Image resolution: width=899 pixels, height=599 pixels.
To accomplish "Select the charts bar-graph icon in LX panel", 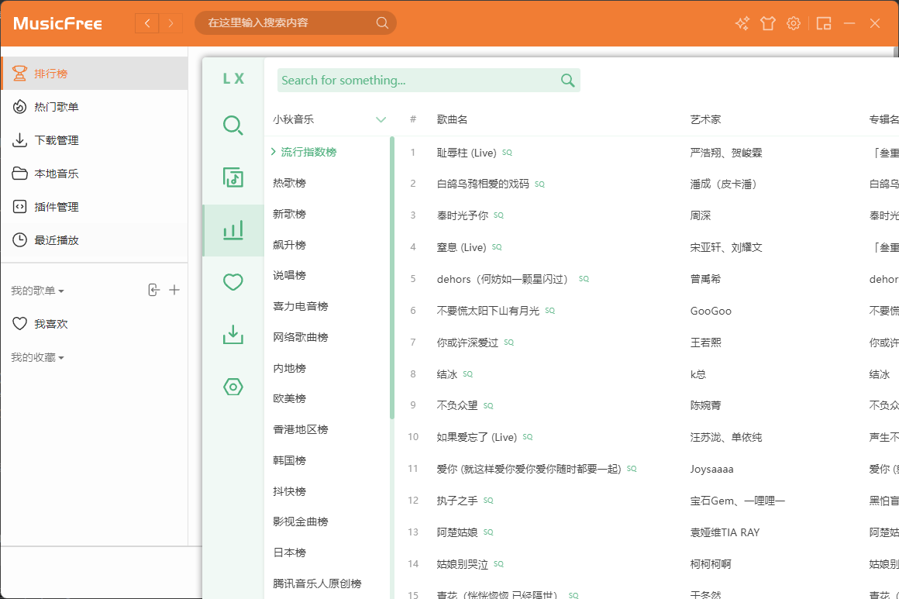I will tap(232, 230).
